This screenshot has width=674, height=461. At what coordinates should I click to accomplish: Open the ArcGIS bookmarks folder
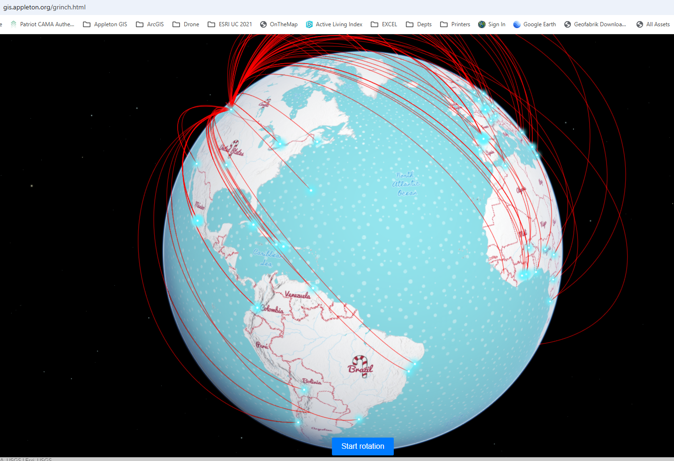pyautogui.click(x=139, y=24)
